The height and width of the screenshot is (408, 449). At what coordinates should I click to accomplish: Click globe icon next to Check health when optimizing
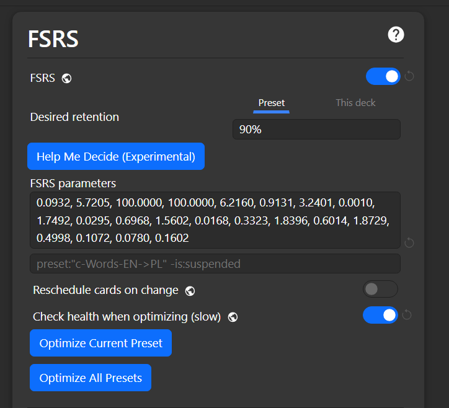point(233,317)
